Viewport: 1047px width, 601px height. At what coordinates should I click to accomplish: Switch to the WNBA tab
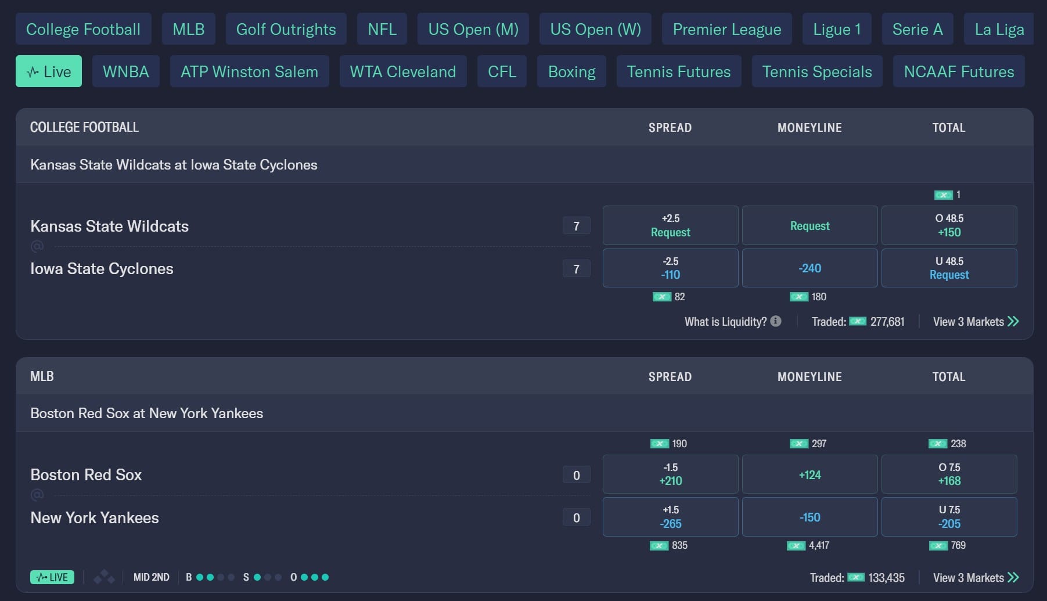coord(126,71)
